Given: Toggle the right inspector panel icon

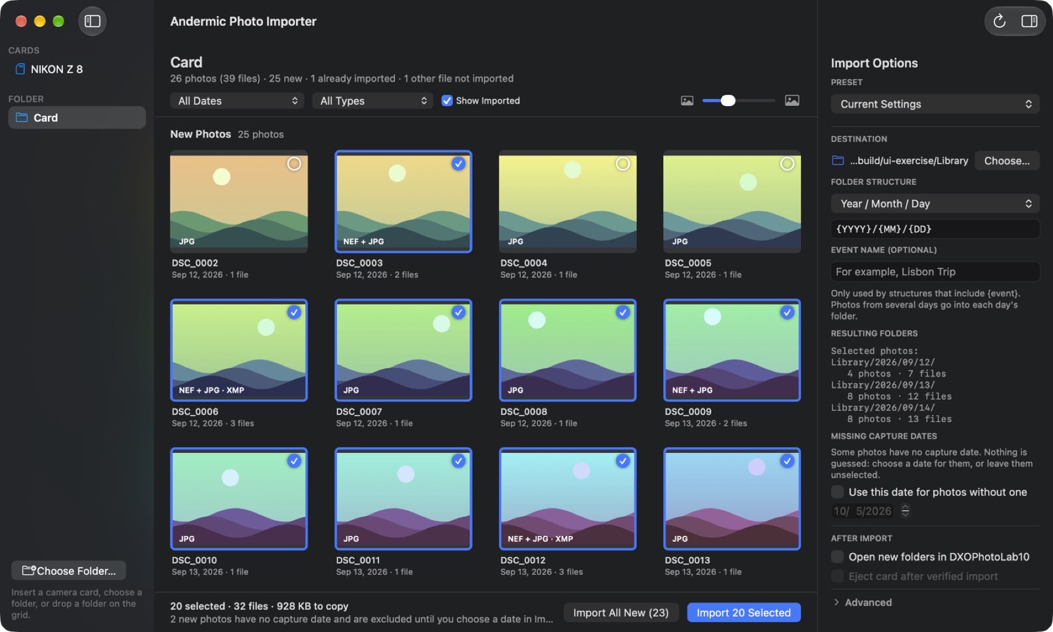Looking at the screenshot, I should click(1029, 21).
